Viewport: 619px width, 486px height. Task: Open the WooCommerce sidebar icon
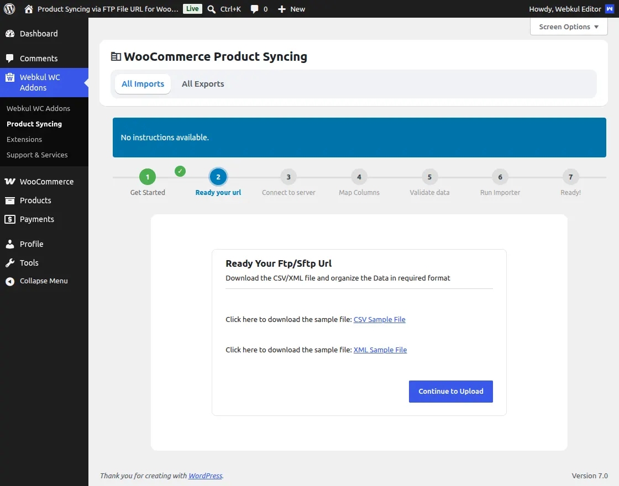pos(10,182)
